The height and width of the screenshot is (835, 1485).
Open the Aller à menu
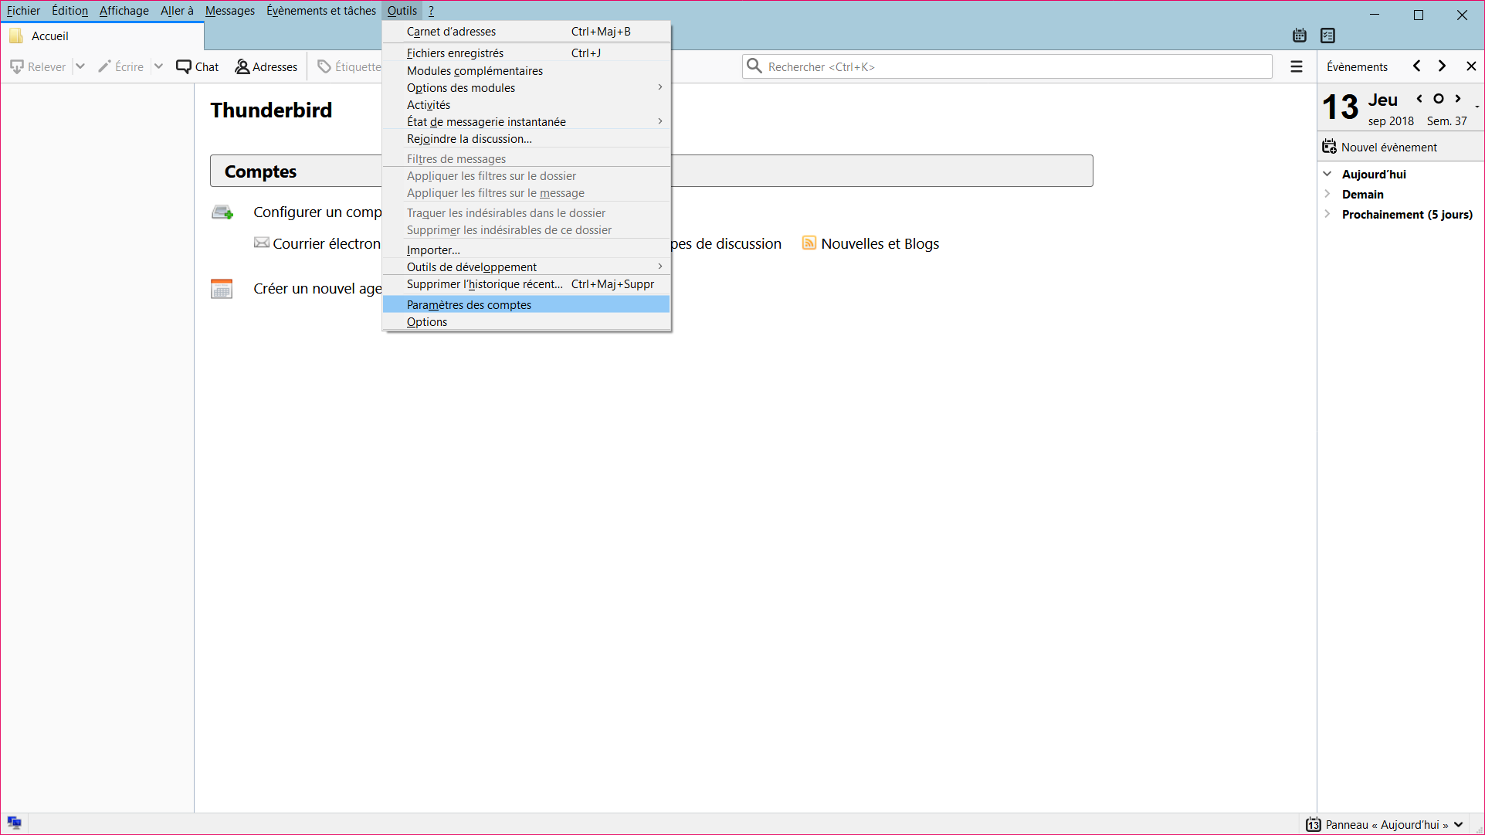(x=177, y=11)
